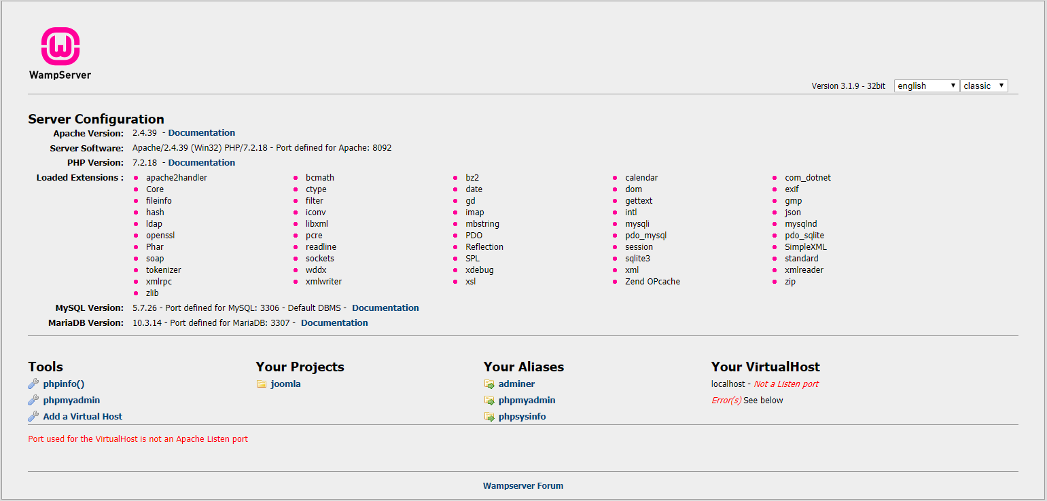This screenshot has width=1047, height=501.
Task: Click the openssl extension entry
Action: click(160, 236)
